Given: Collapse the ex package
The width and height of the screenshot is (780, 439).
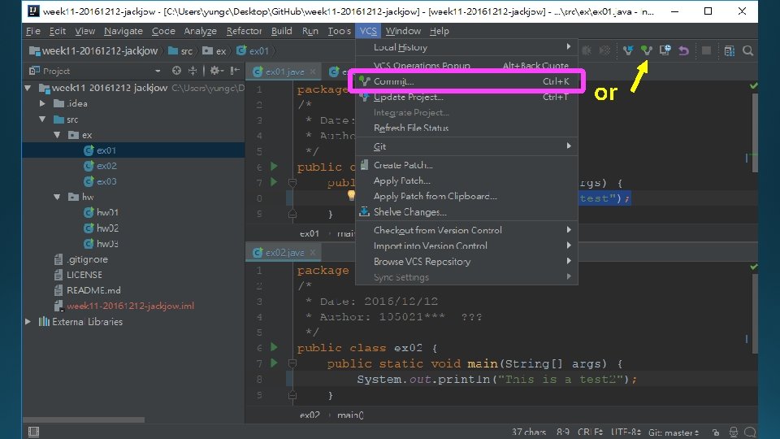Looking at the screenshot, I should coord(57,135).
